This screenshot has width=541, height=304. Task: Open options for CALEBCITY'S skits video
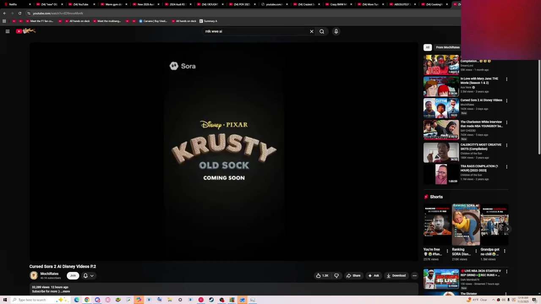tap(507, 145)
